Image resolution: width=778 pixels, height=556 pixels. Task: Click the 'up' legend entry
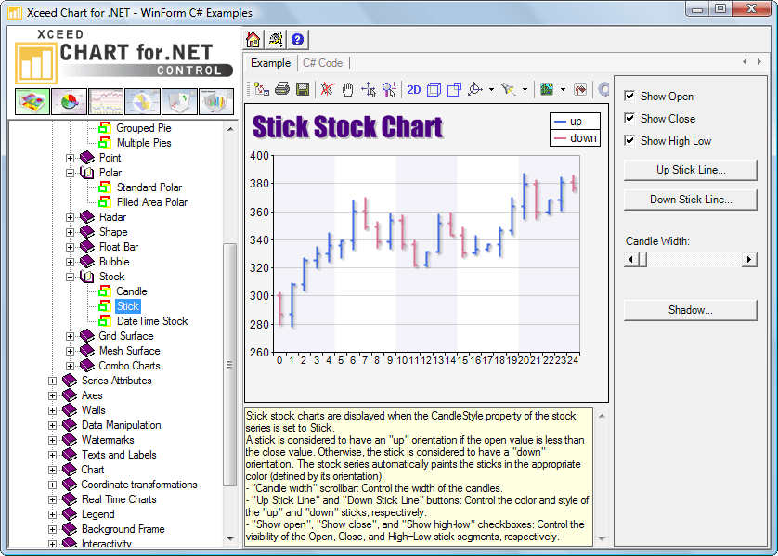[x=575, y=122]
